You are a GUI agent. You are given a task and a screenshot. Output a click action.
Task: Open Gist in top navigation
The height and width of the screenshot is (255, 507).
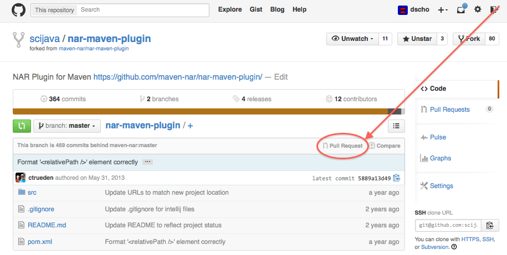(x=256, y=10)
